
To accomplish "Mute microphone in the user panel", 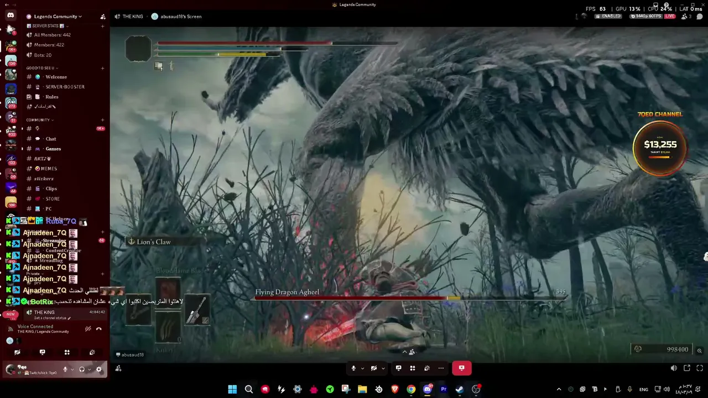I will point(65,370).
